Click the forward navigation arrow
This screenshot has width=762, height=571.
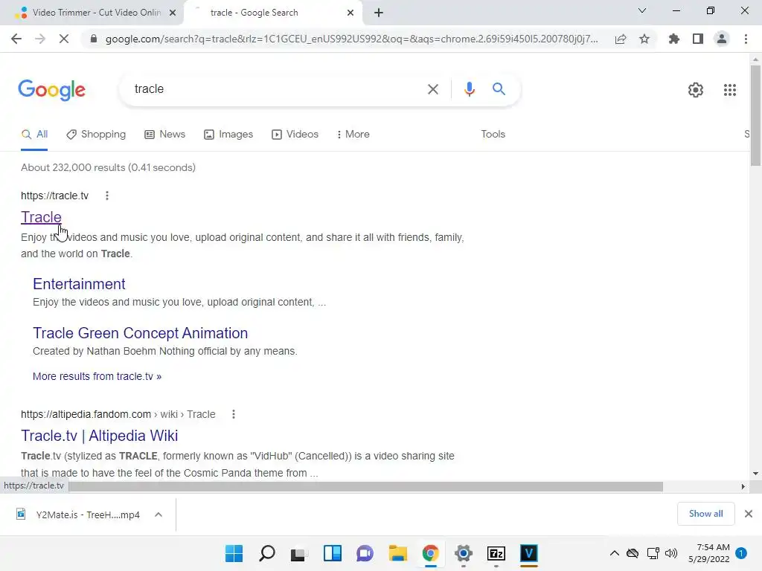tap(40, 39)
